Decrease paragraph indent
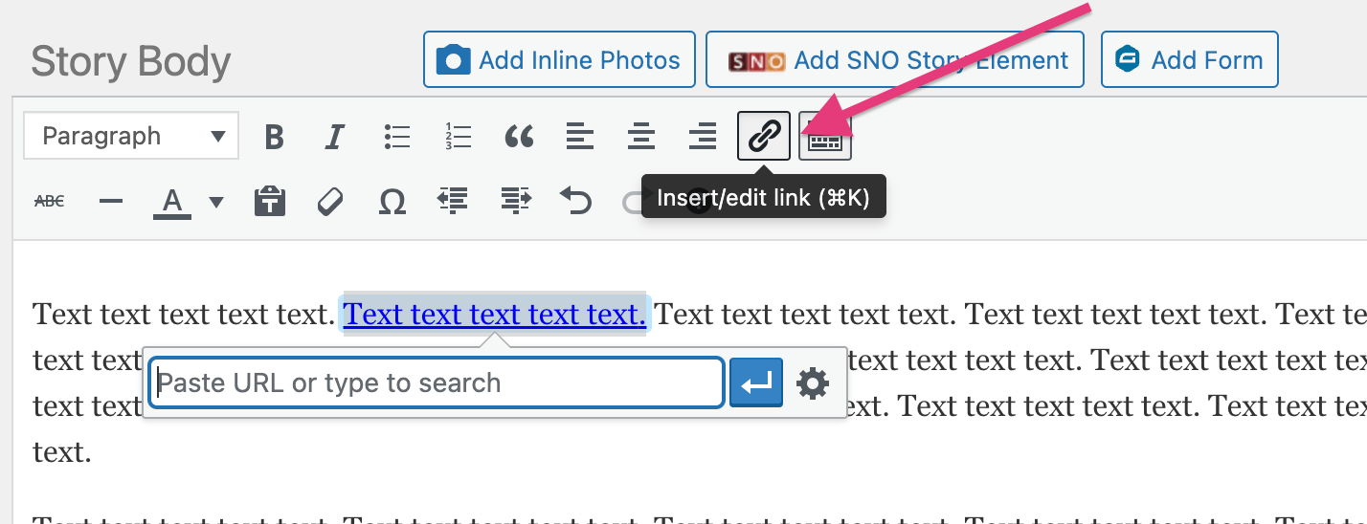1367x524 pixels. (x=452, y=200)
